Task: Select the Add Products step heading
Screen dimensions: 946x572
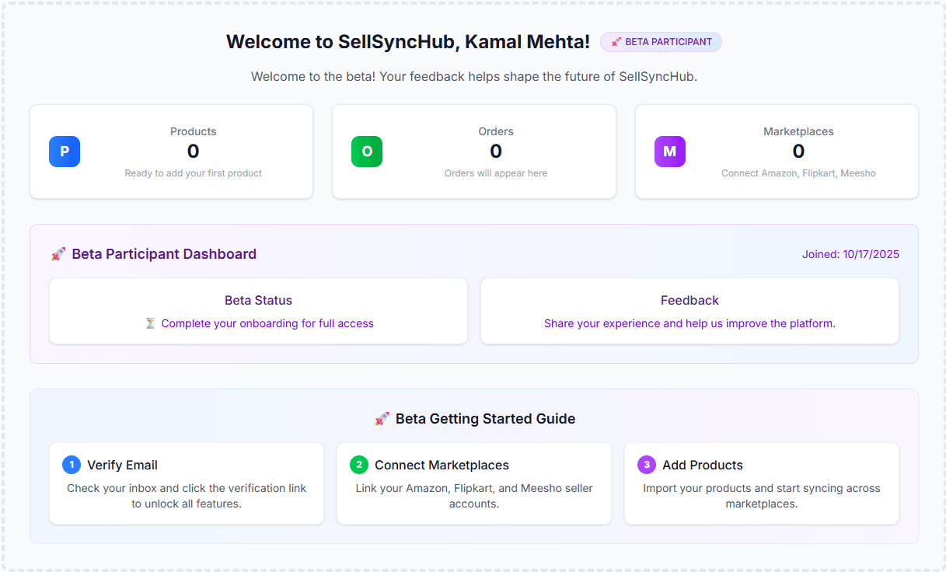Action: pos(702,465)
